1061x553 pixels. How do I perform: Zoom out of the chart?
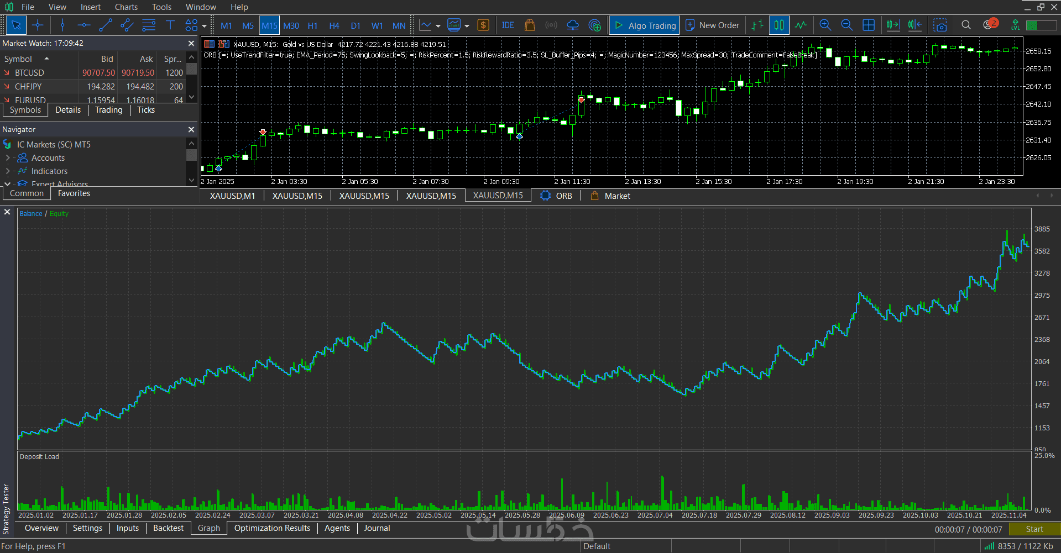[x=846, y=25]
